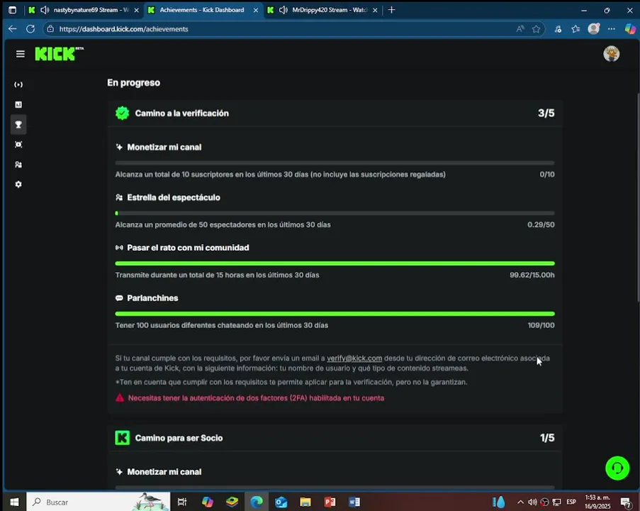640x511 pixels.
Task: Open a new browser tab
Action: point(391,10)
